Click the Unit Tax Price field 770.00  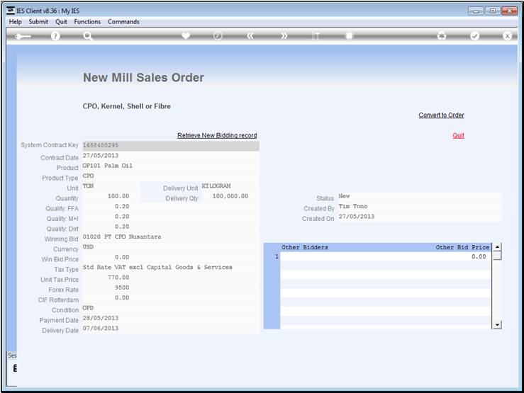tap(171, 278)
